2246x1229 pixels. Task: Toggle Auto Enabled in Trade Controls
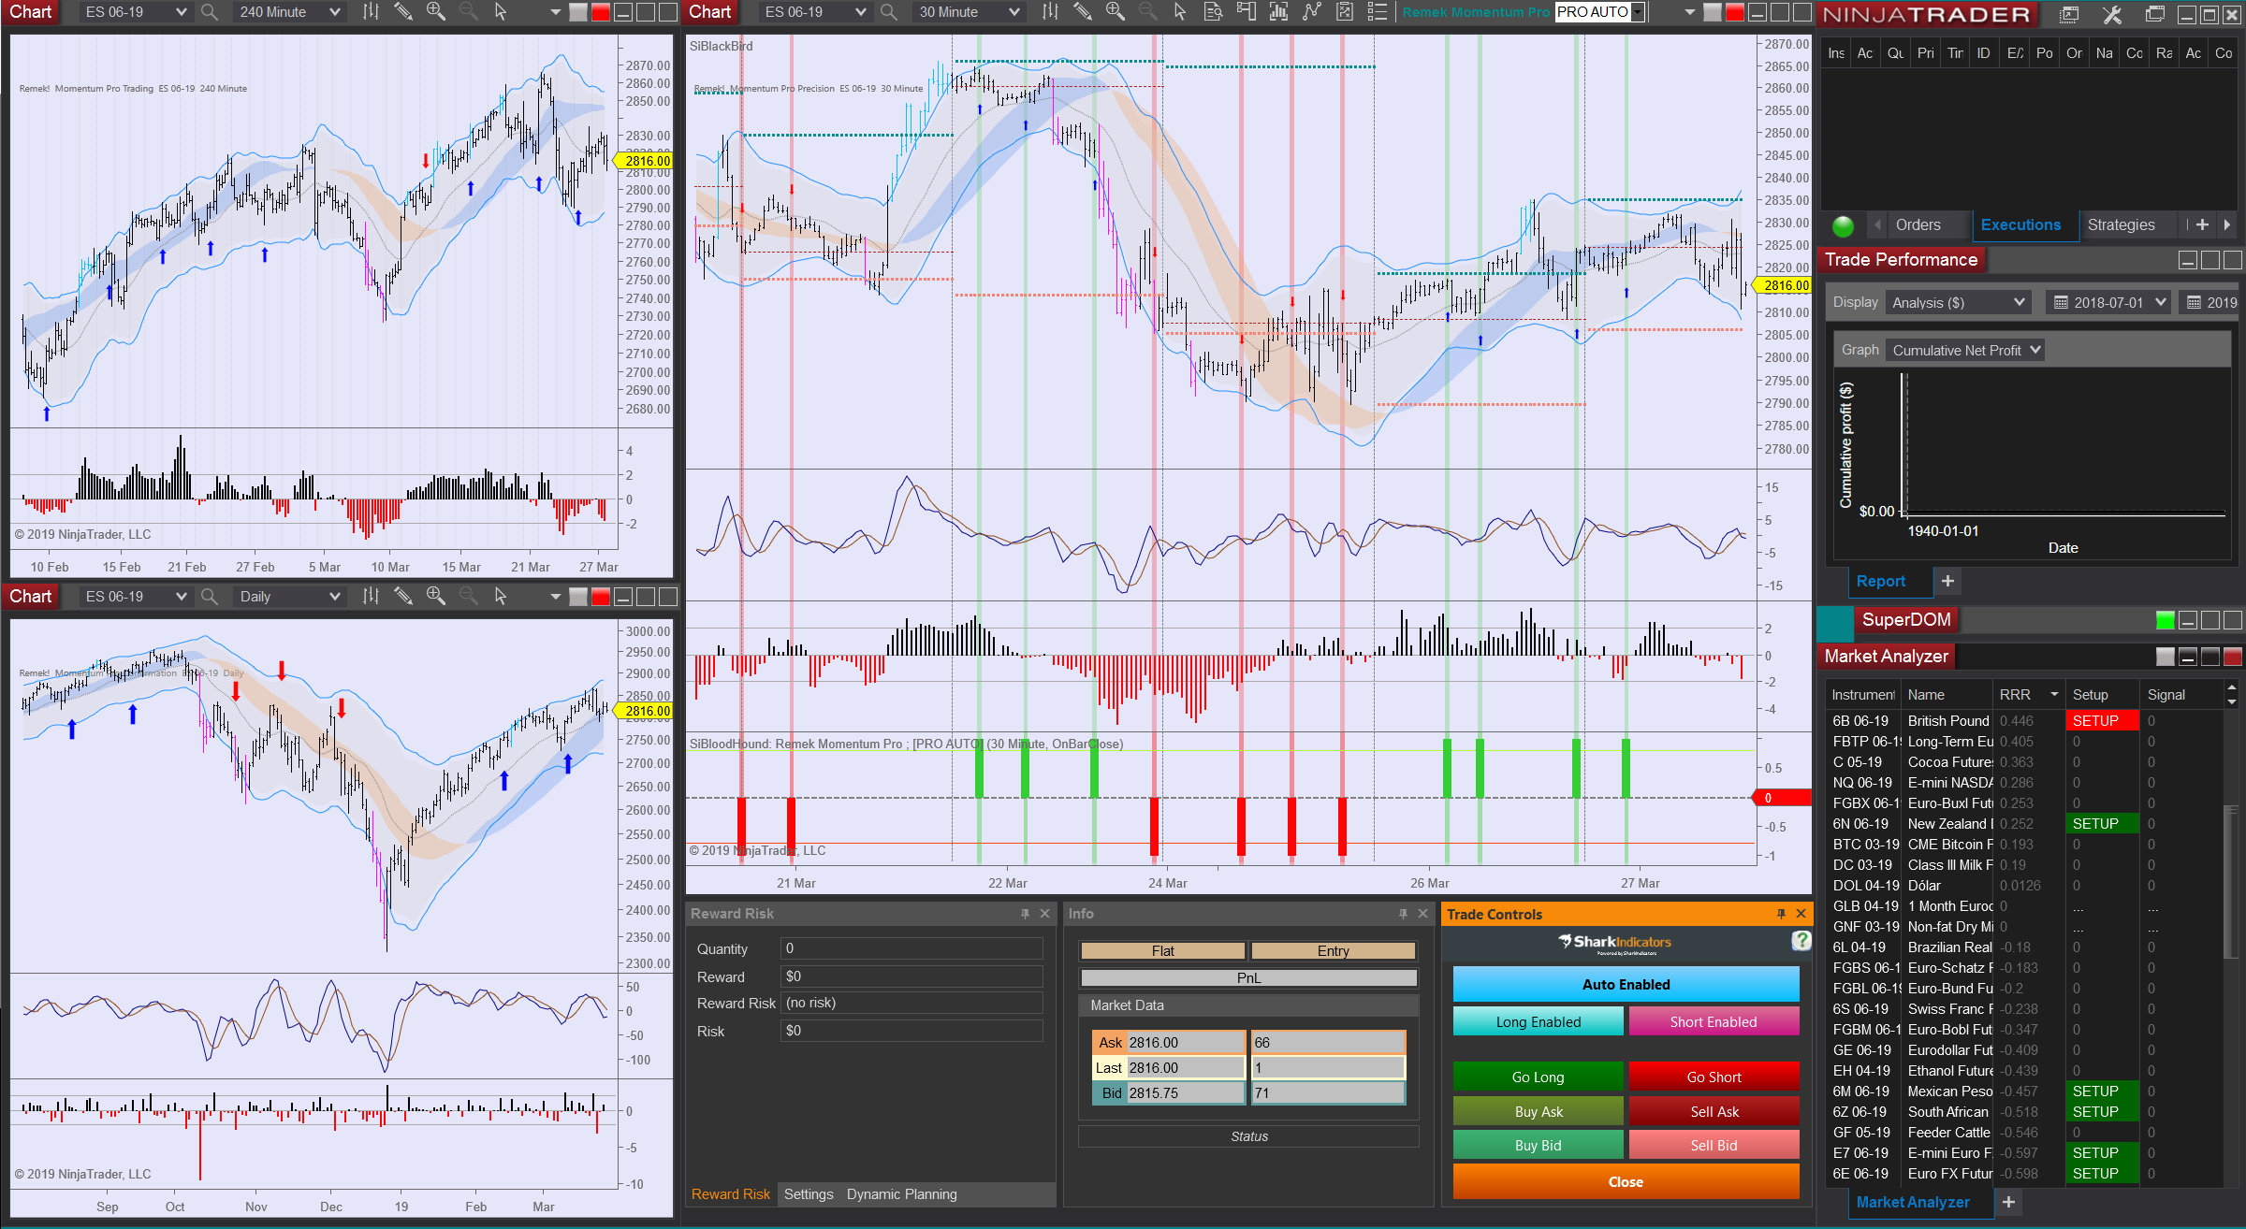[1626, 984]
